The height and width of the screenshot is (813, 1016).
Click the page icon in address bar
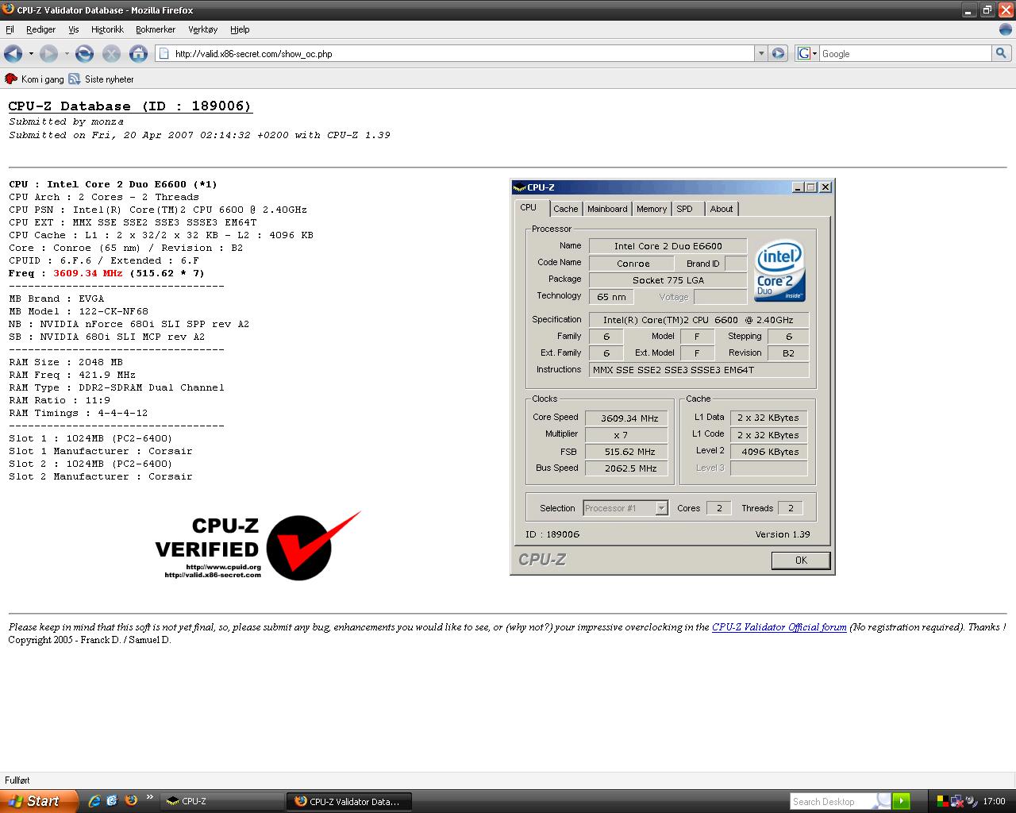pyautogui.click(x=164, y=53)
